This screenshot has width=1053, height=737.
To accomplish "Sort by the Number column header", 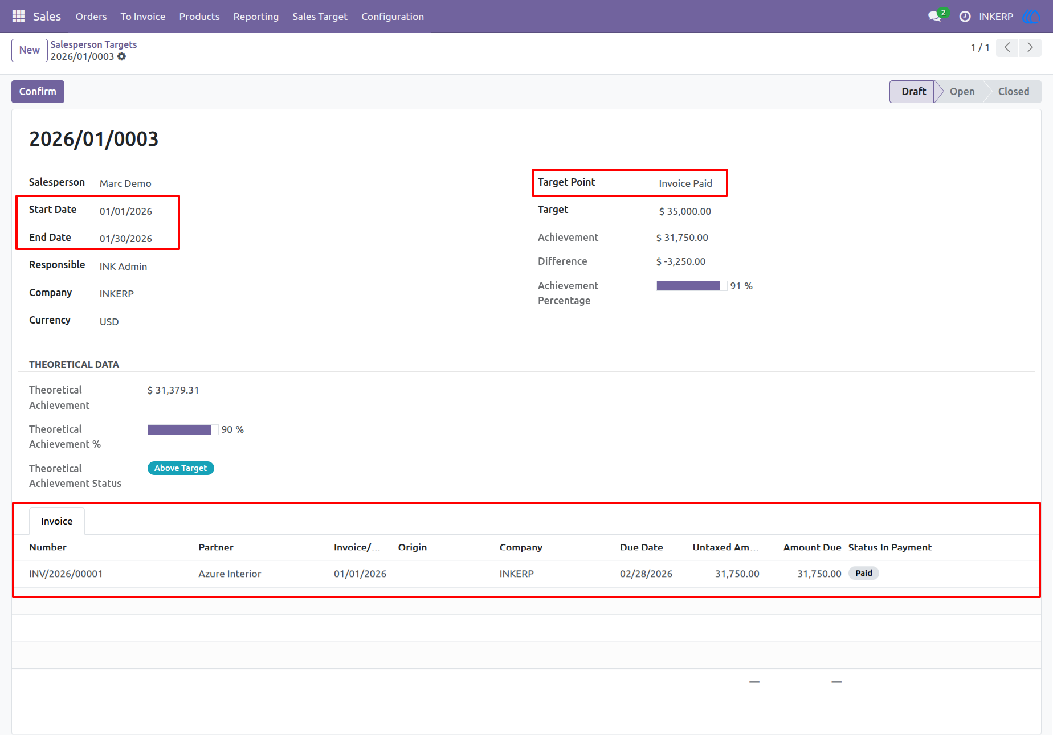I will point(48,547).
